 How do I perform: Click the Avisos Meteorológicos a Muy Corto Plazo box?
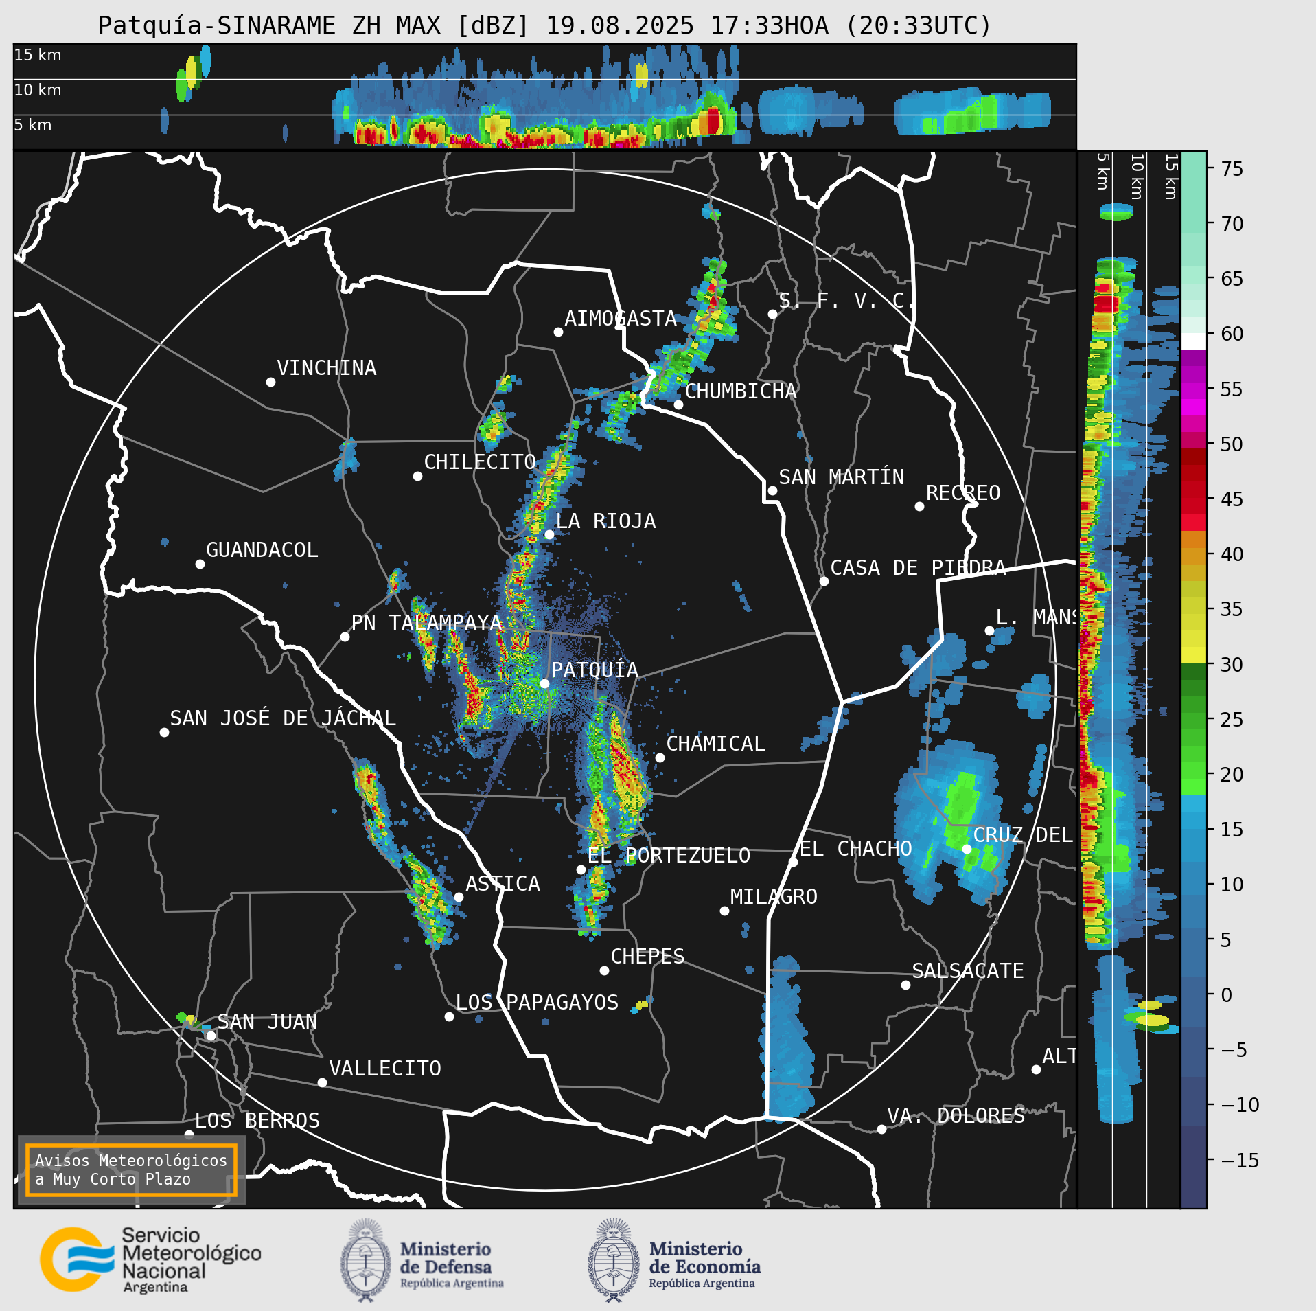131,1170
